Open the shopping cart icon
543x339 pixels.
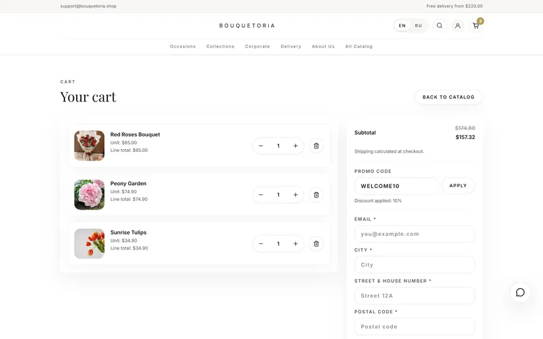476,26
